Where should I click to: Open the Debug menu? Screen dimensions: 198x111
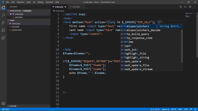tap(41, 2)
